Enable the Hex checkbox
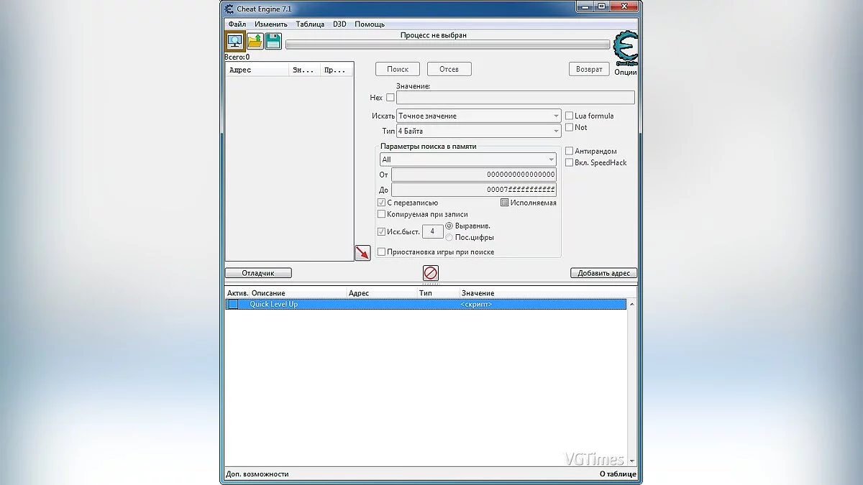The width and height of the screenshot is (863, 485). click(390, 97)
